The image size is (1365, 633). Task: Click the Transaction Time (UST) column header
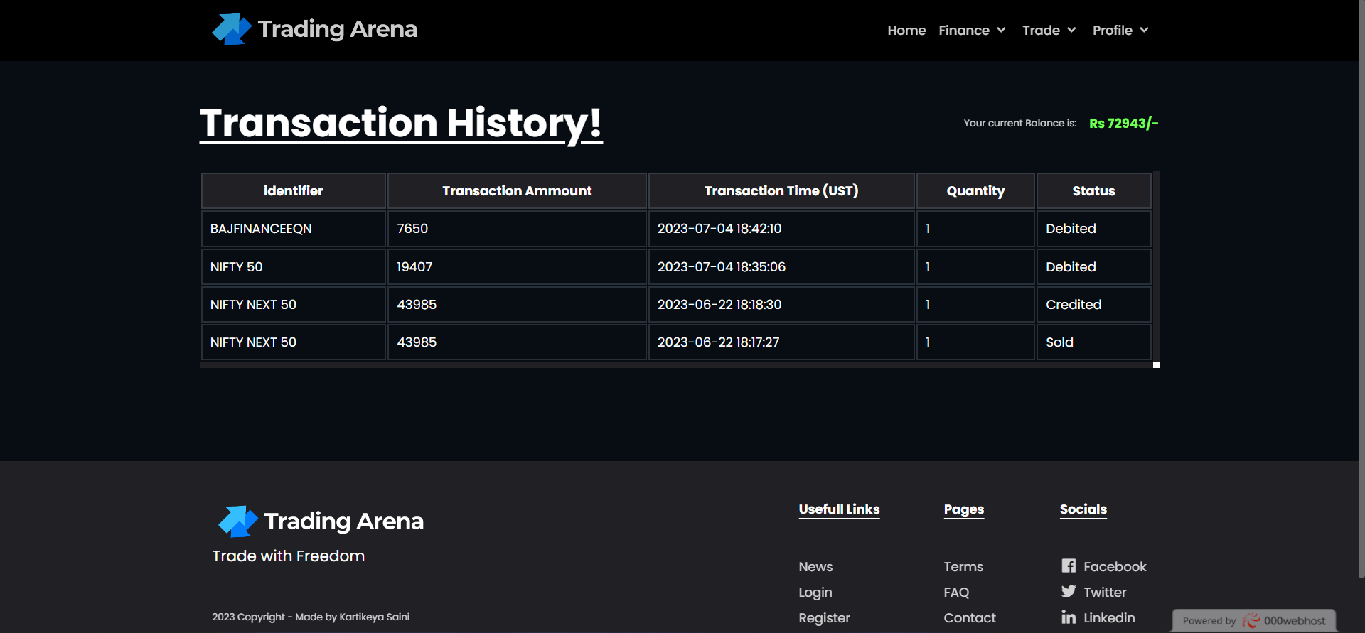pos(781,190)
